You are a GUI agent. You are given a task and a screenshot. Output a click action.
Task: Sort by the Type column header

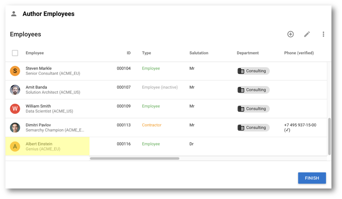(x=146, y=53)
